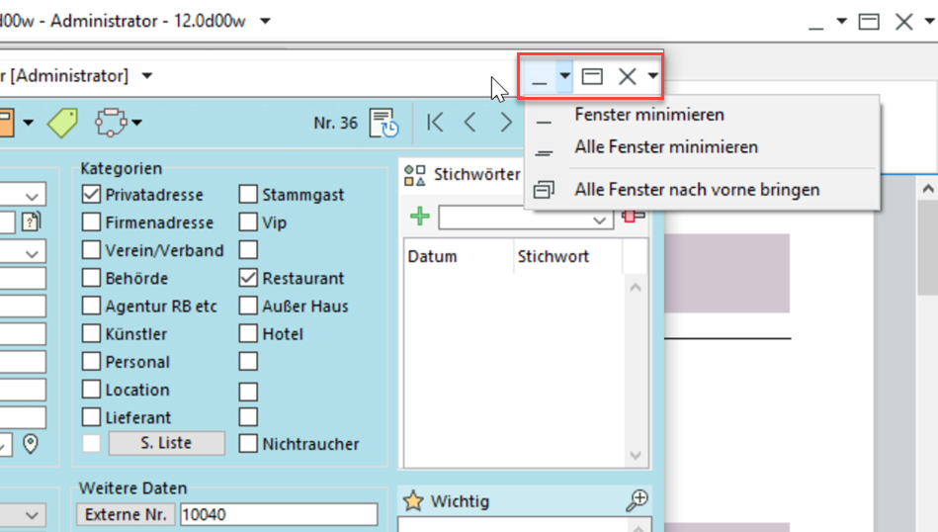The height and width of the screenshot is (532, 938).
Task: Go to previous record arrow
Action: click(x=470, y=123)
